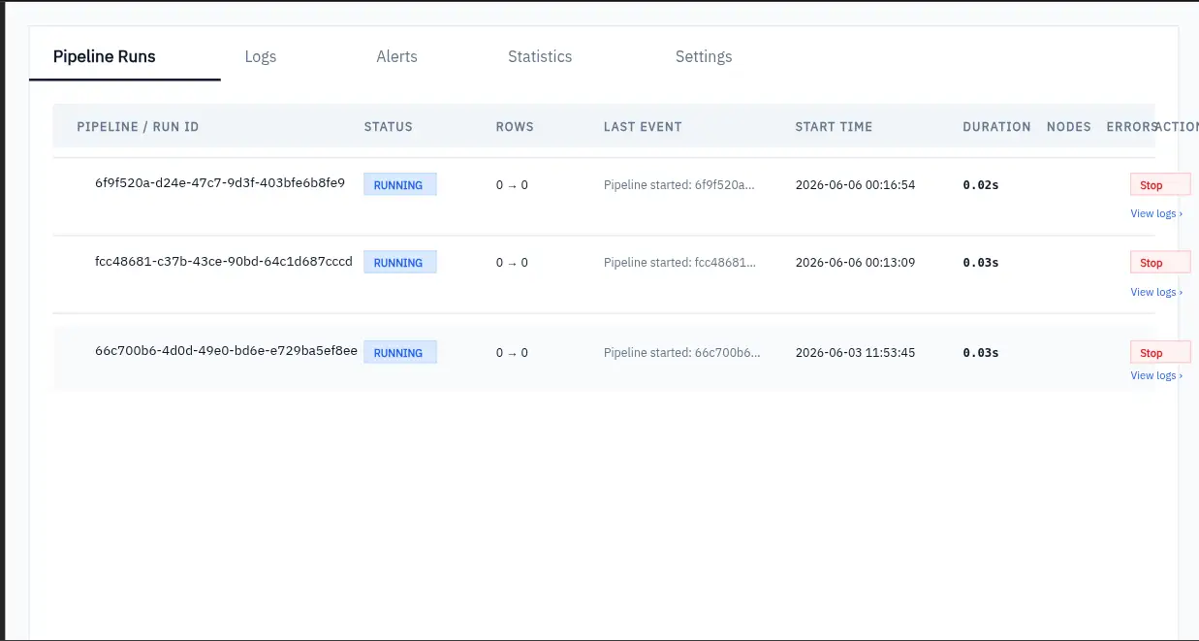Select run ID 6f9f520a-d24e-47c7-9d3f-403bfe6b8fe9
This screenshot has height=641, width=1199.
(x=220, y=182)
